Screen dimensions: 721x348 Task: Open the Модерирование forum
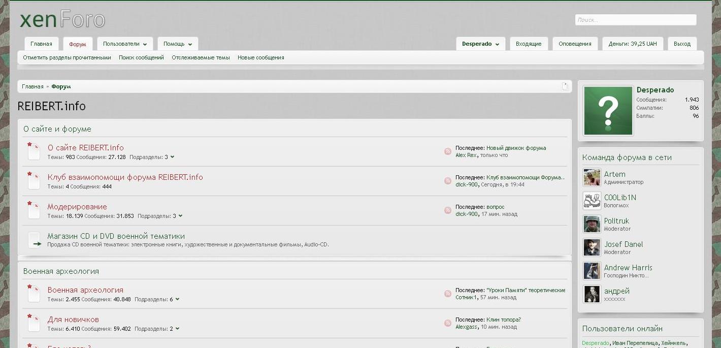click(x=77, y=207)
